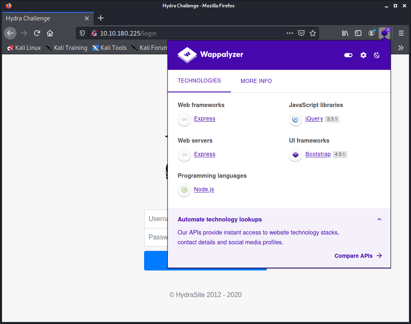This screenshot has width=411, height=324.
Task: Click the 'UI frameworks' heading
Action: click(309, 141)
